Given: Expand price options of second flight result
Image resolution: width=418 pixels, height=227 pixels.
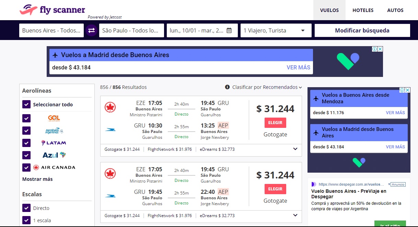Looking at the screenshot, I should pyautogui.click(x=295, y=215).
